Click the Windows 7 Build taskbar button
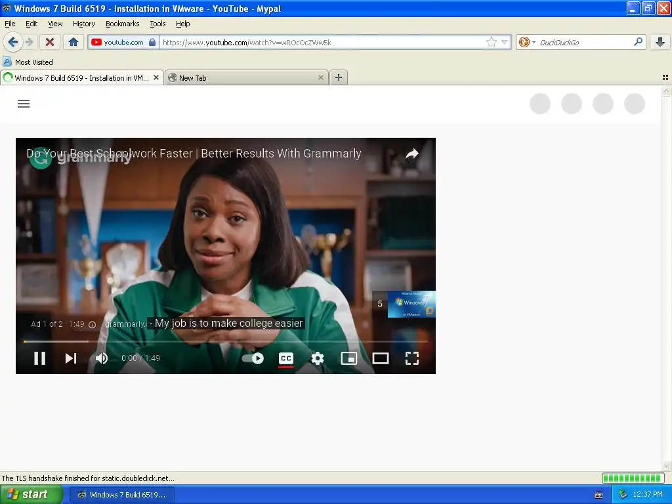Image resolution: width=672 pixels, height=504 pixels. pyautogui.click(x=121, y=495)
